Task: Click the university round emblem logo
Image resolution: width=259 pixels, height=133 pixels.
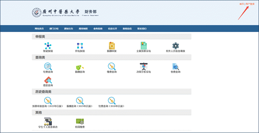Action: [37, 12]
